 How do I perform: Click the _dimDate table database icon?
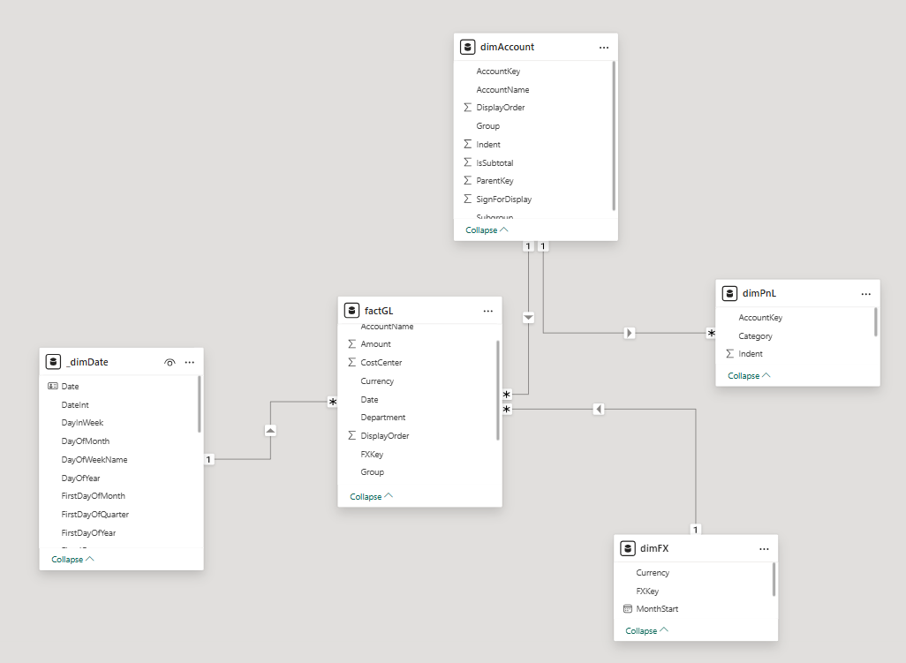(53, 362)
